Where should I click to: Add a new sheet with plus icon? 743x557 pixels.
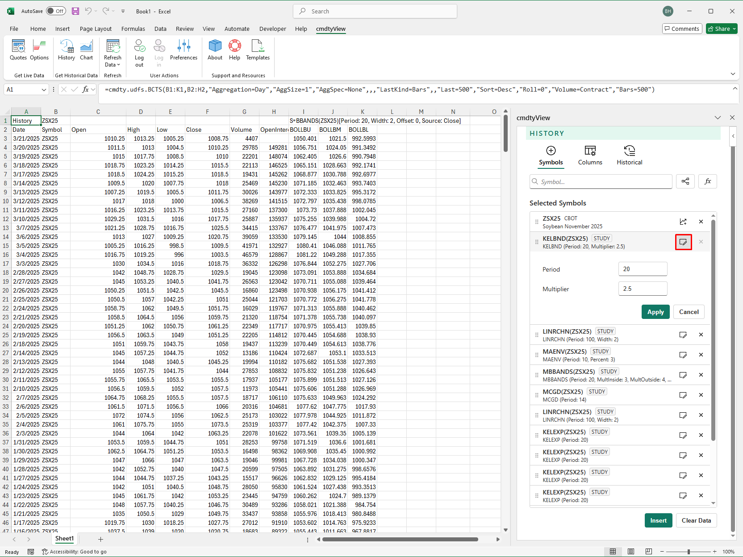(100, 539)
